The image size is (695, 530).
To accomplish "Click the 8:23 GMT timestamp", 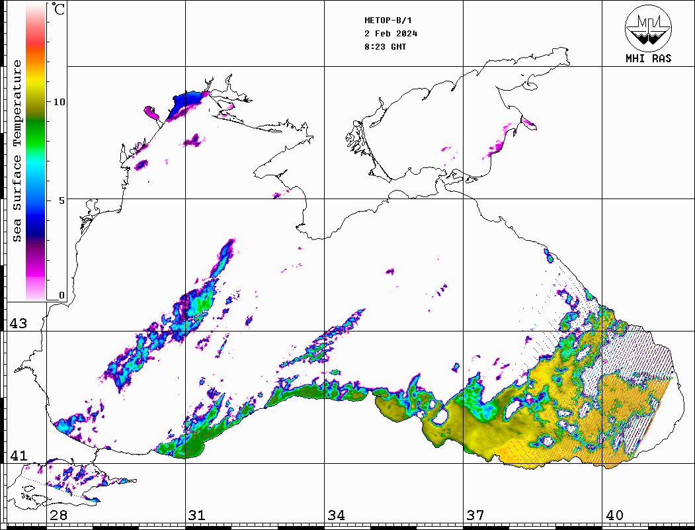I will click(385, 47).
